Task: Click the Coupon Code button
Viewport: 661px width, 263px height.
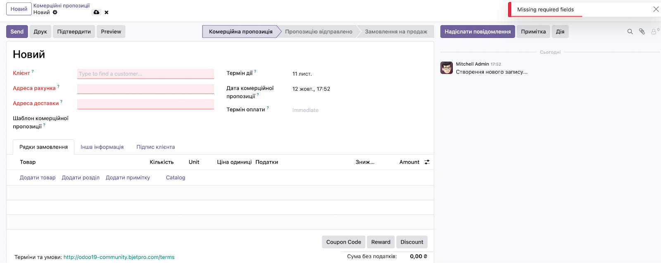Action: 343,242
